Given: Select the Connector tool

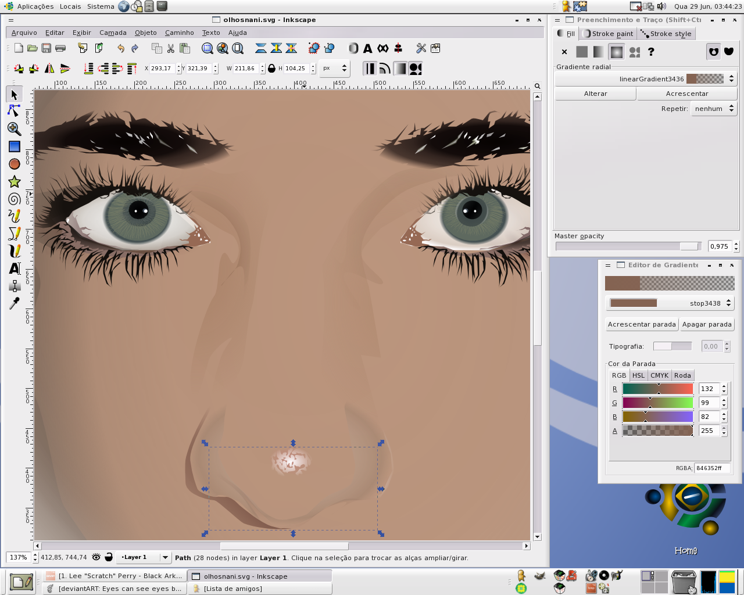Looking at the screenshot, I should (x=15, y=285).
